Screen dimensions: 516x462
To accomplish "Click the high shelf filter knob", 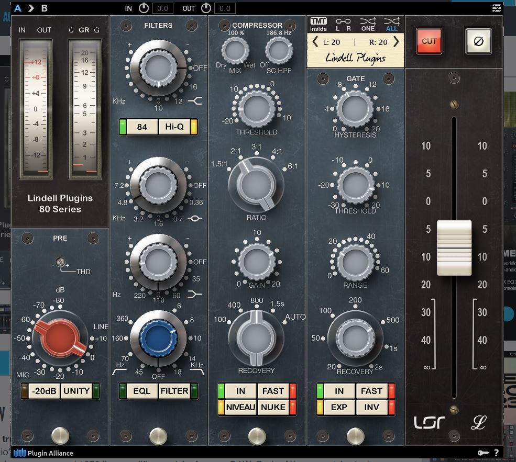I will tap(158, 68).
